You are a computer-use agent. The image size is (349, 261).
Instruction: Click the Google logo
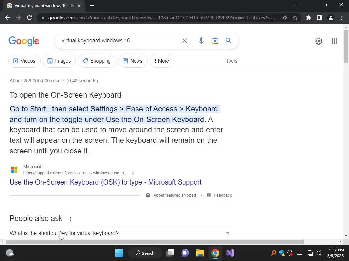(x=24, y=41)
